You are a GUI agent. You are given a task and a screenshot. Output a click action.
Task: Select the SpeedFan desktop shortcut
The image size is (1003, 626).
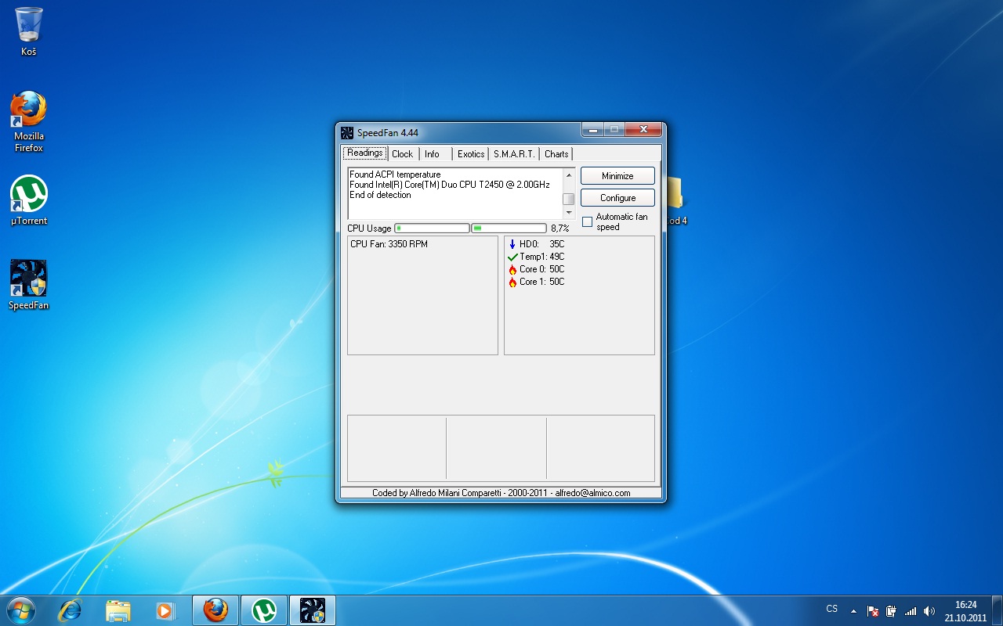coord(29,285)
